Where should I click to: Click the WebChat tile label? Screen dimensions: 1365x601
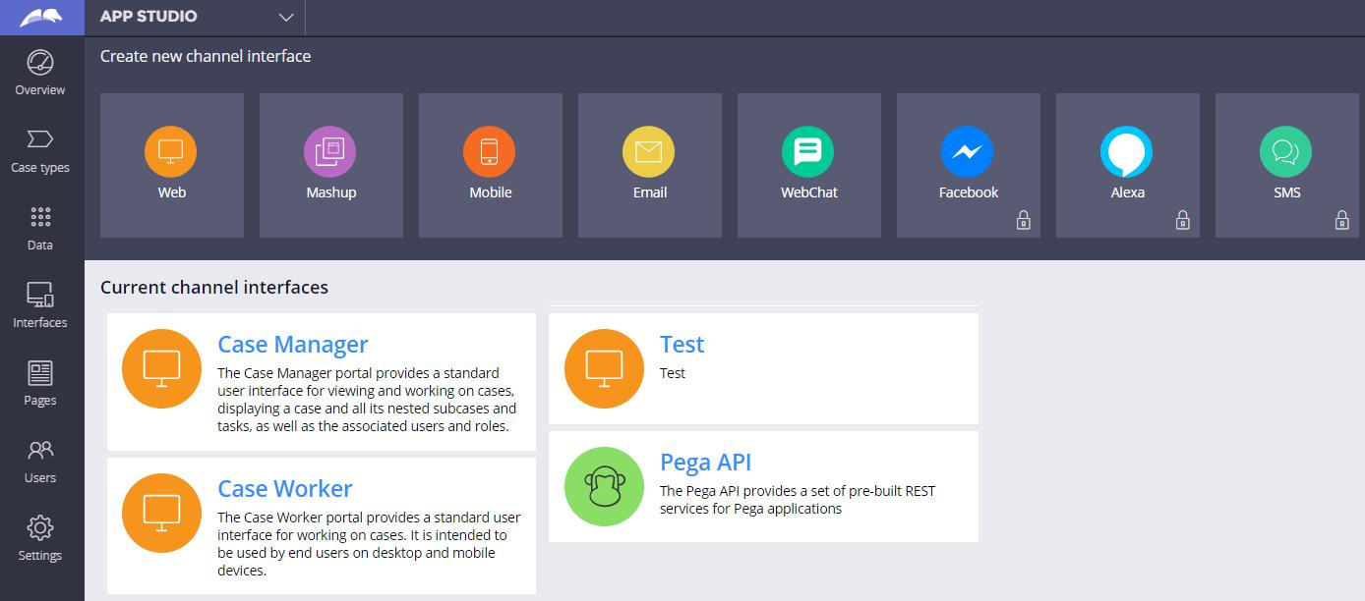[x=809, y=192]
